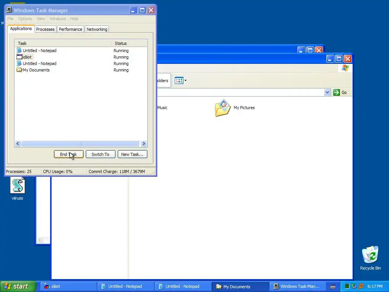Open the Help menu in Task Manager
This screenshot has width=389, height=292.
coord(74,19)
